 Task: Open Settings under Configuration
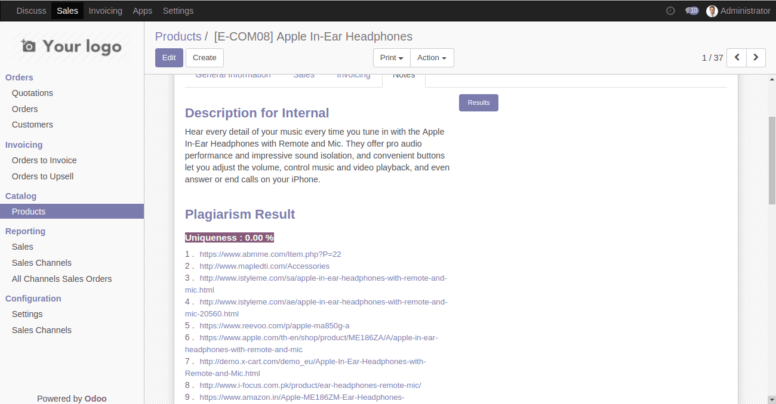point(27,314)
